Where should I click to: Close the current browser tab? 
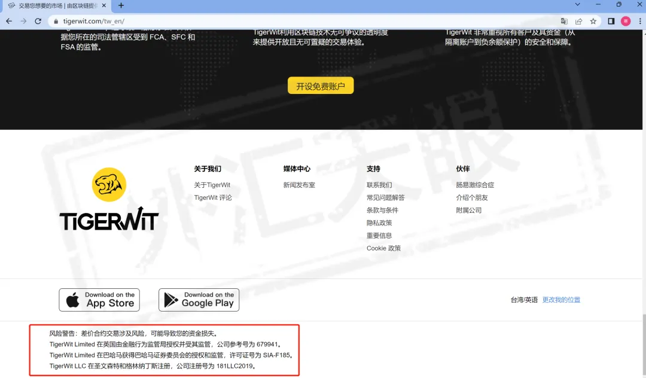click(x=104, y=5)
